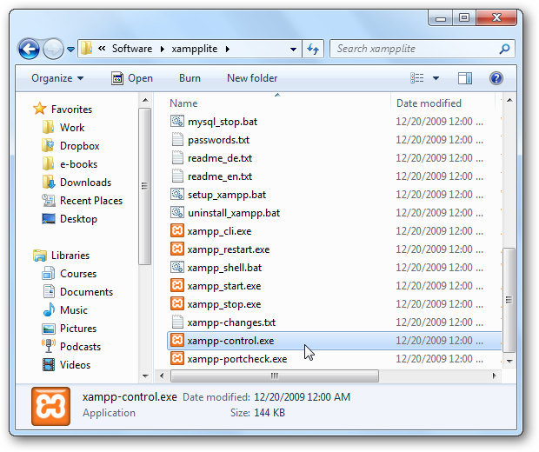The width and height of the screenshot is (539, 452).
Task: Select xampp-changes.txt file icon
Action: click(177, 322)
